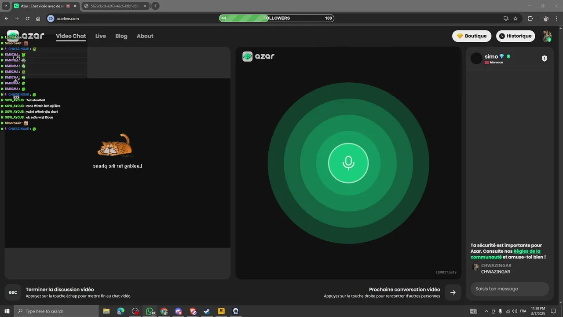Open Steam from taskbar

[206, 311]
